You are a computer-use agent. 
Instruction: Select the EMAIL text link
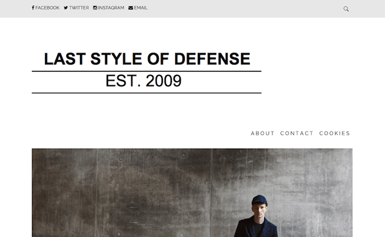point(141,8)
